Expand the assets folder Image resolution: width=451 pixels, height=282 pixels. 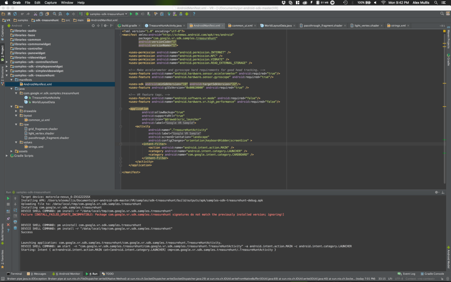click(x=11, y=151)
